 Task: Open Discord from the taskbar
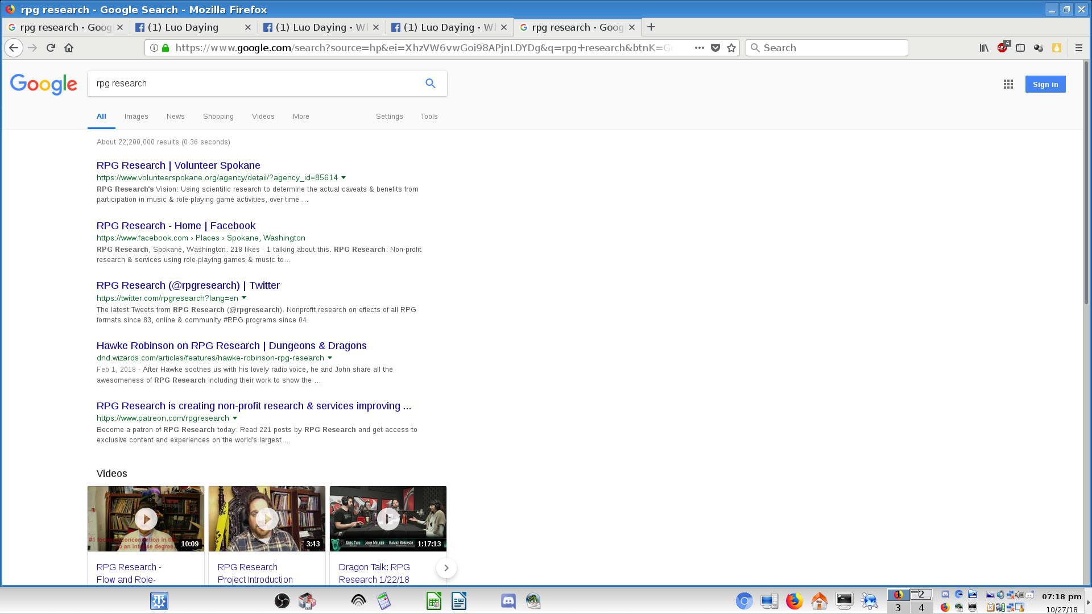pyautogui.click(x=508, y=601)
